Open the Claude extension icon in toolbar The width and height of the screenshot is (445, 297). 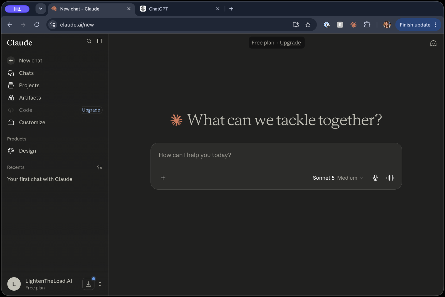pos(353,25)
